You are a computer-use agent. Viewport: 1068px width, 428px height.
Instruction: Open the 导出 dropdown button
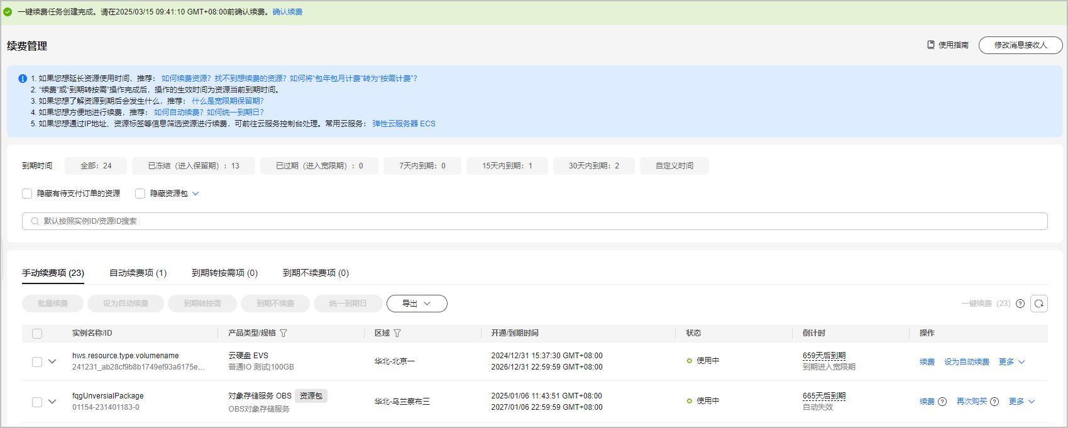tap(416, 304)
